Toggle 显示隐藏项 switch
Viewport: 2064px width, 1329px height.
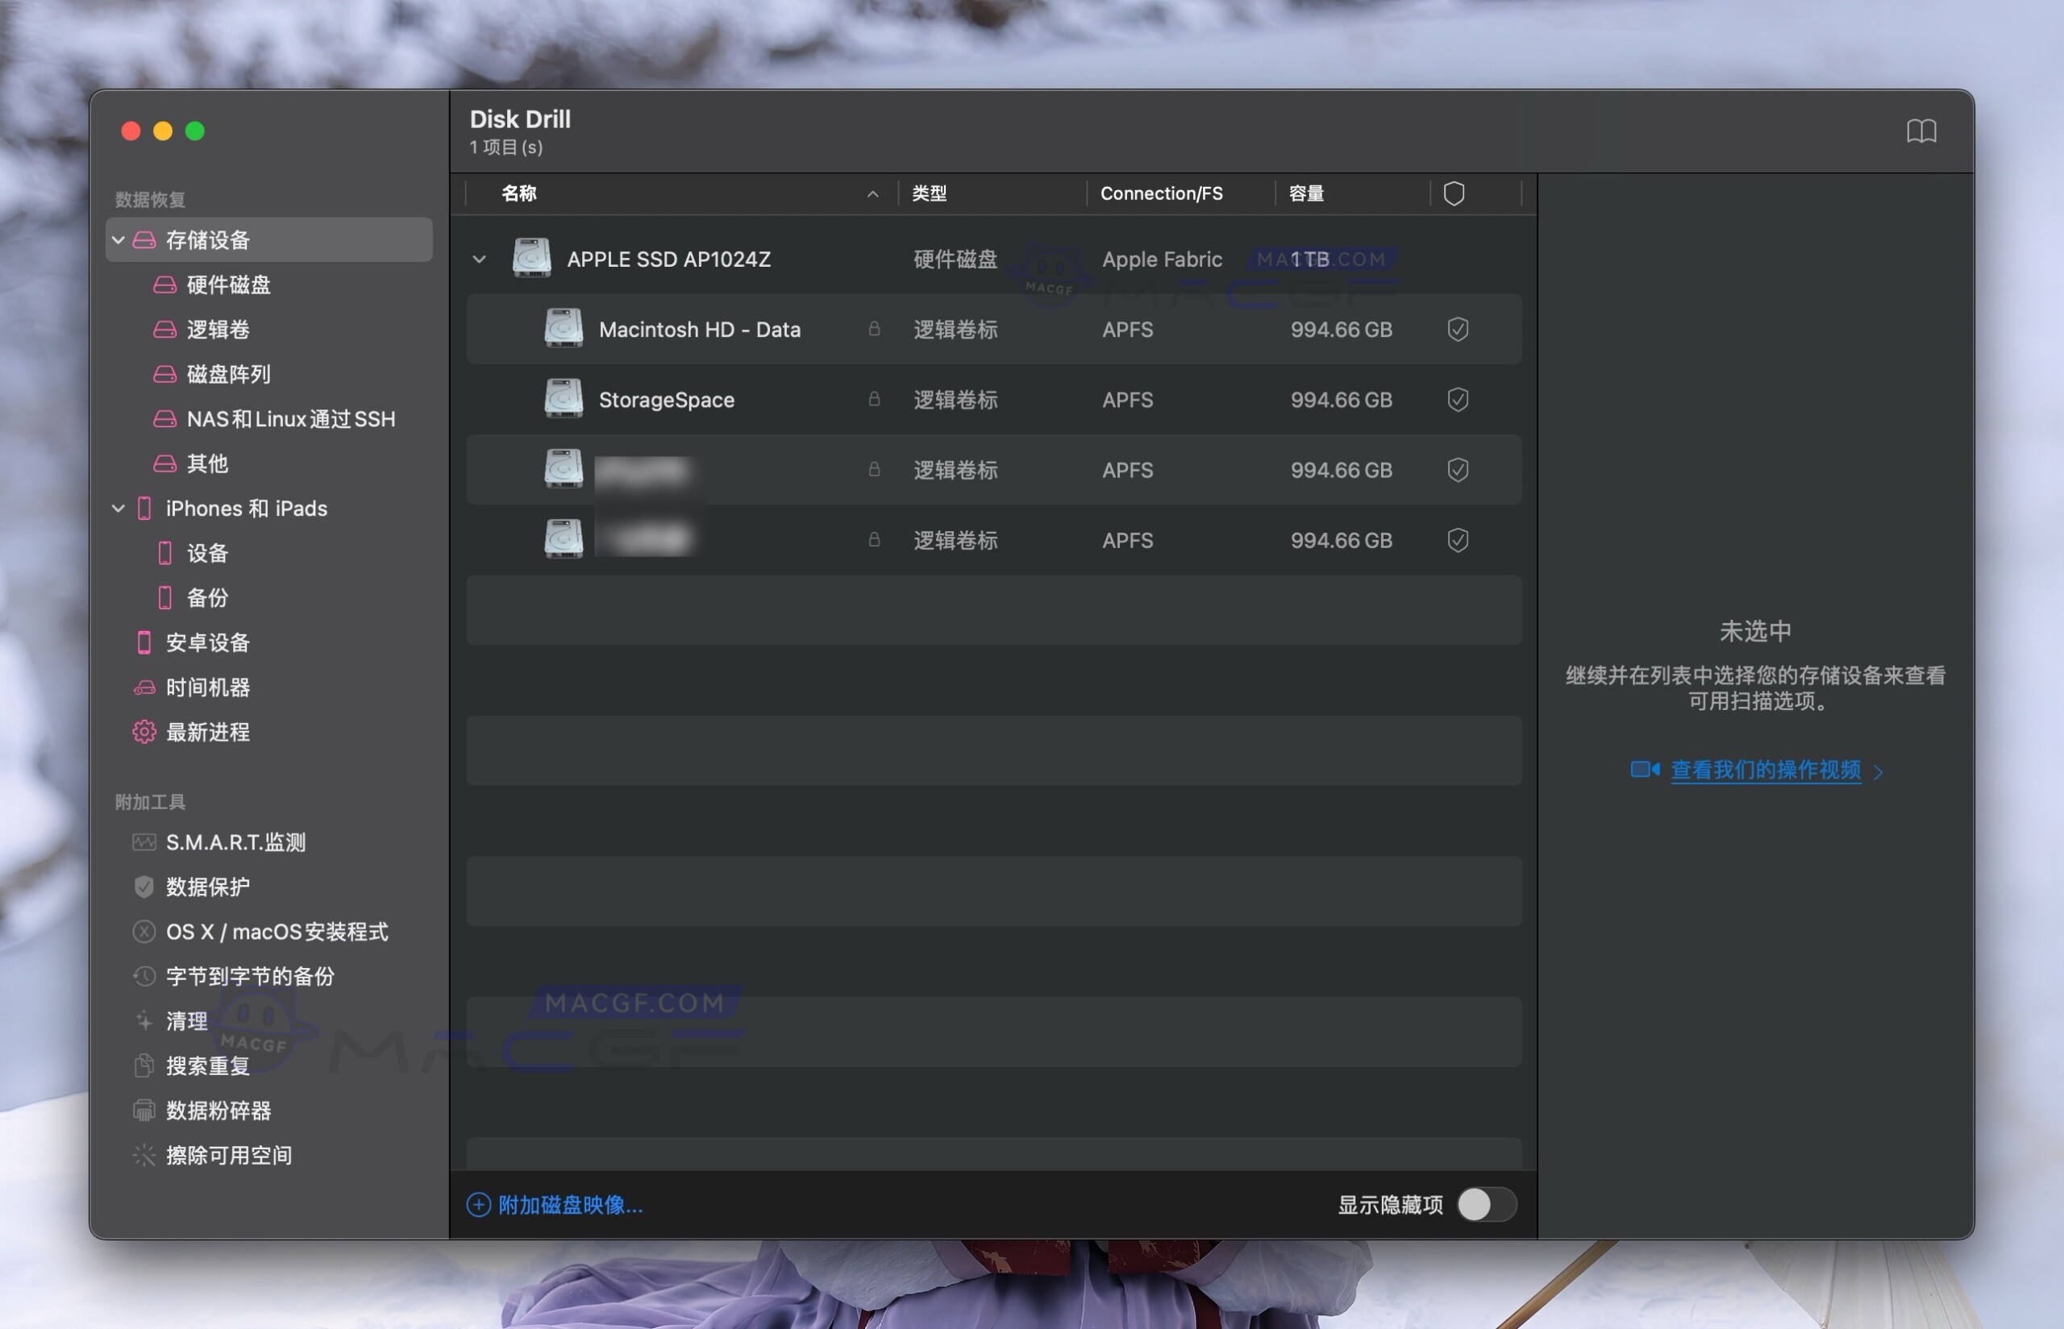(x=1487, y=1205)
